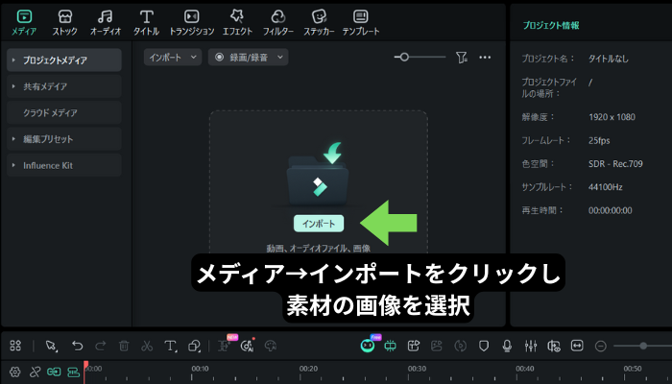672x384 pixels.
Task: Open the メディア tab
Action: (x=24, y=22)
